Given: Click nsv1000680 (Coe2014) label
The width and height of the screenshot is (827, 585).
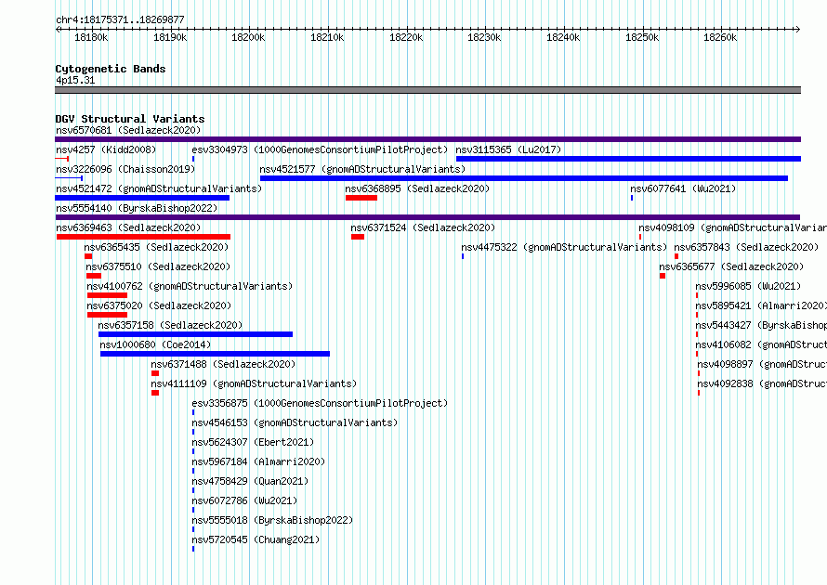Looking at the screenshot, I should [155, 344].
